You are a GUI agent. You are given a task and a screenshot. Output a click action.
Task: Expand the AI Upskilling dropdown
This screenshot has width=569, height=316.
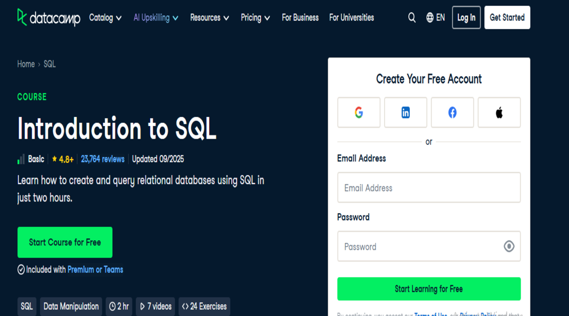click(155, 17)
